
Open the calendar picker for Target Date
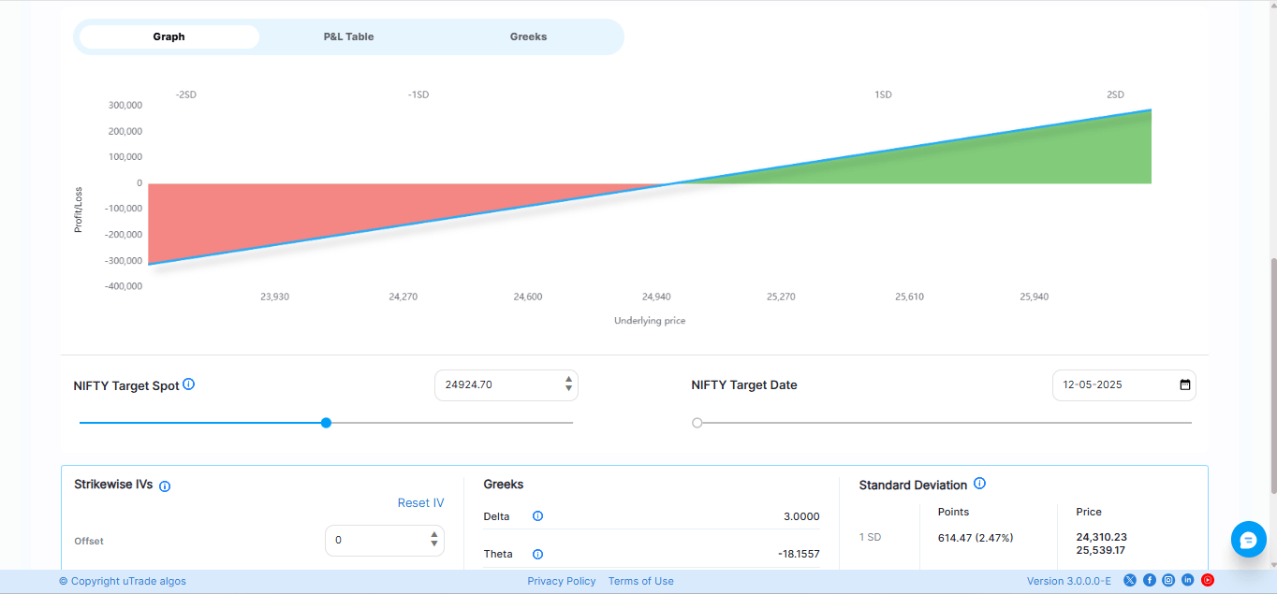point(1184,384)
